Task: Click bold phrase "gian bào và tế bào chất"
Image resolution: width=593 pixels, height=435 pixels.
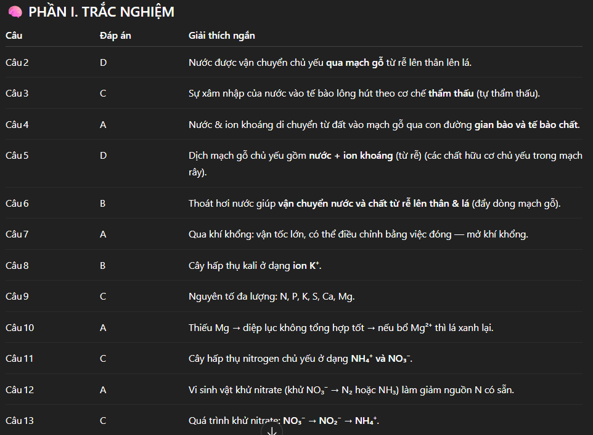Action: point(526,125)
